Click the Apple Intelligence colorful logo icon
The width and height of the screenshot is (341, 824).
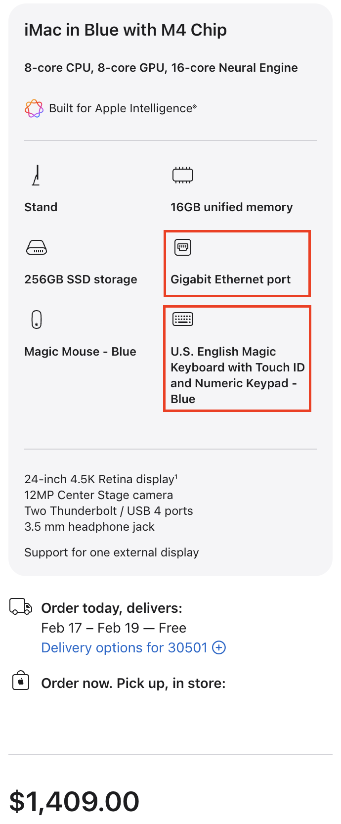pyautogui.click(x=34, y=108)
